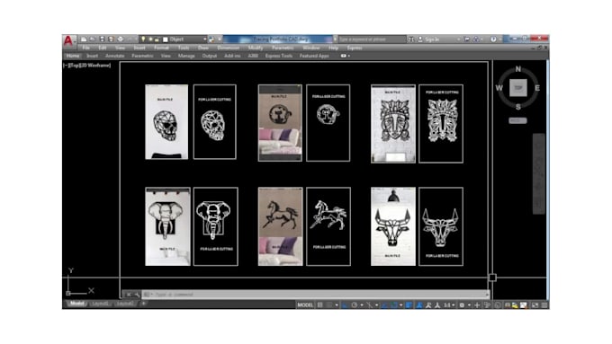Open the File menu

coord(85,48)
